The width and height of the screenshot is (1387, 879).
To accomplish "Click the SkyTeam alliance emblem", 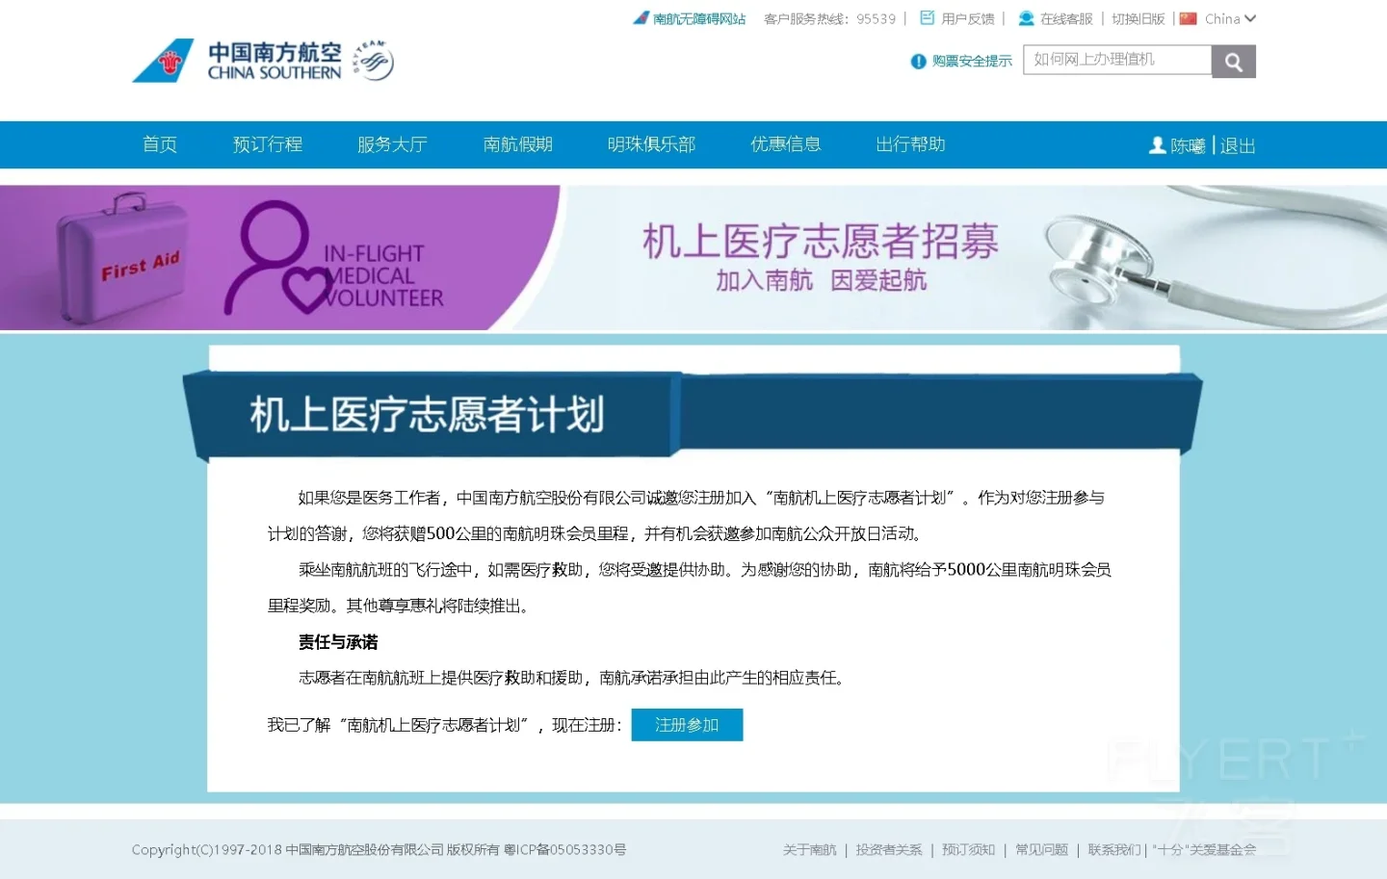I will click(374, 61).
